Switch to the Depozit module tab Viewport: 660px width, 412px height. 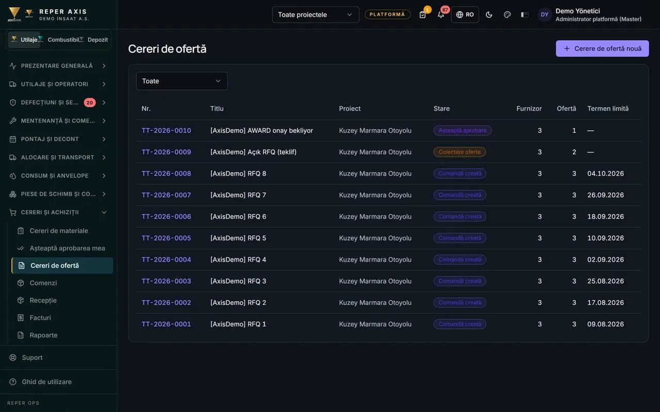click(94, 40)
